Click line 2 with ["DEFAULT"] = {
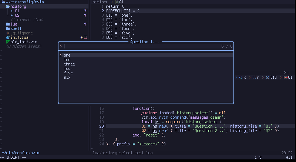Viewport: 296px width, 162px height. click(122, 11)
